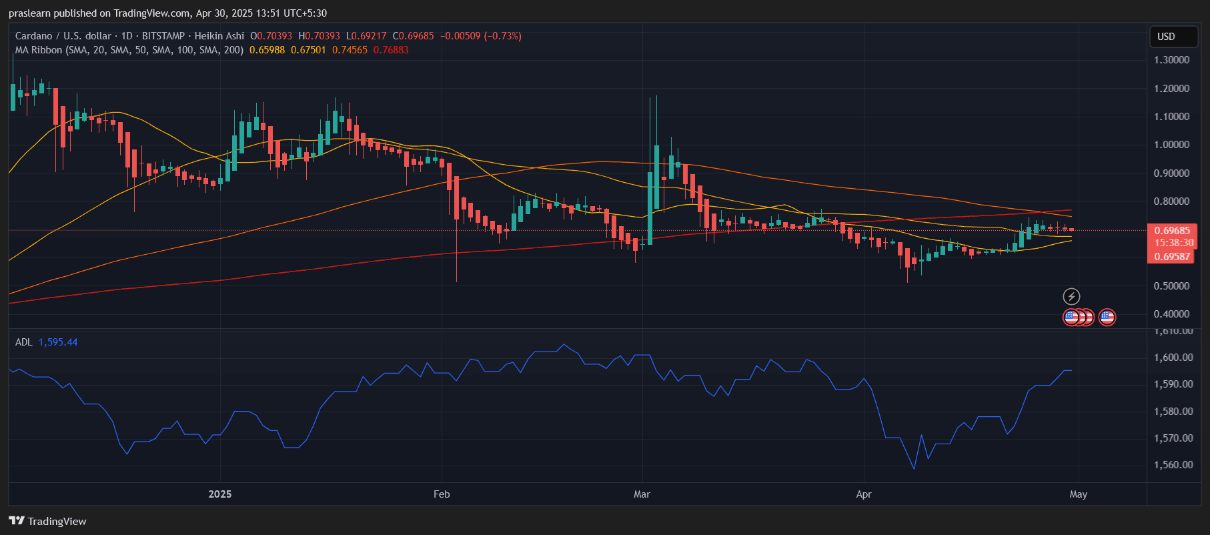Select the ADL indicator label
The image size is (1210, 535).
coord(23,342)
